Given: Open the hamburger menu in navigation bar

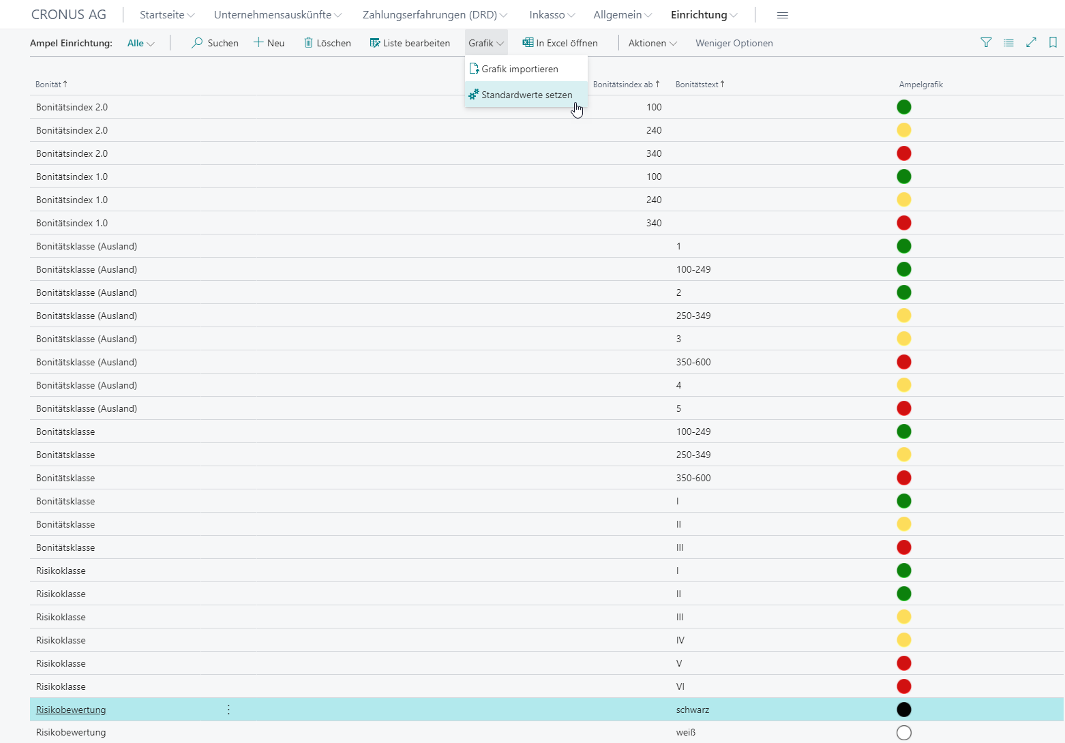Looking at the screenshot, I should 783,15.
